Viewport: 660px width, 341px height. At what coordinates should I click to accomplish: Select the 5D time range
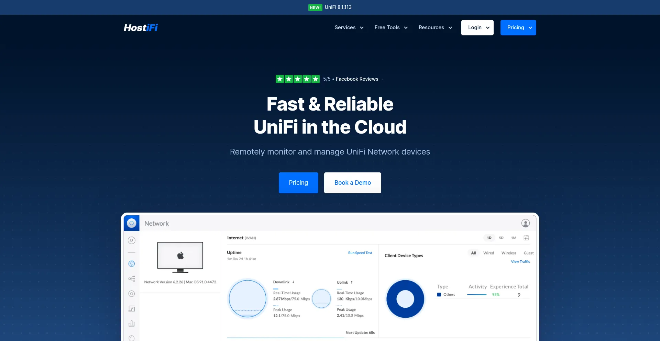click(x=501, y=238)
